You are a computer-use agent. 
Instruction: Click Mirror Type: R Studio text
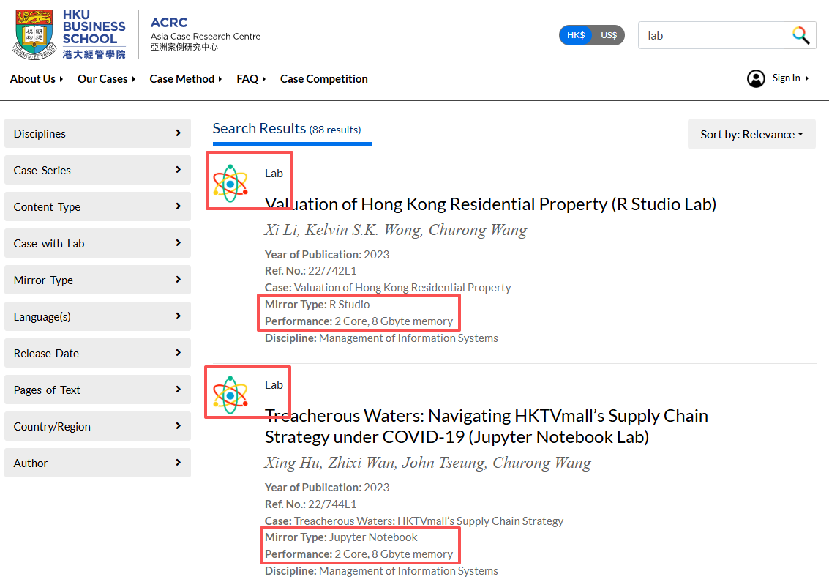click(318, 305)
